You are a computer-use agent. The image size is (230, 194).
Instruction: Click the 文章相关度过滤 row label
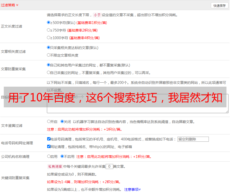[x=13, y=52]
